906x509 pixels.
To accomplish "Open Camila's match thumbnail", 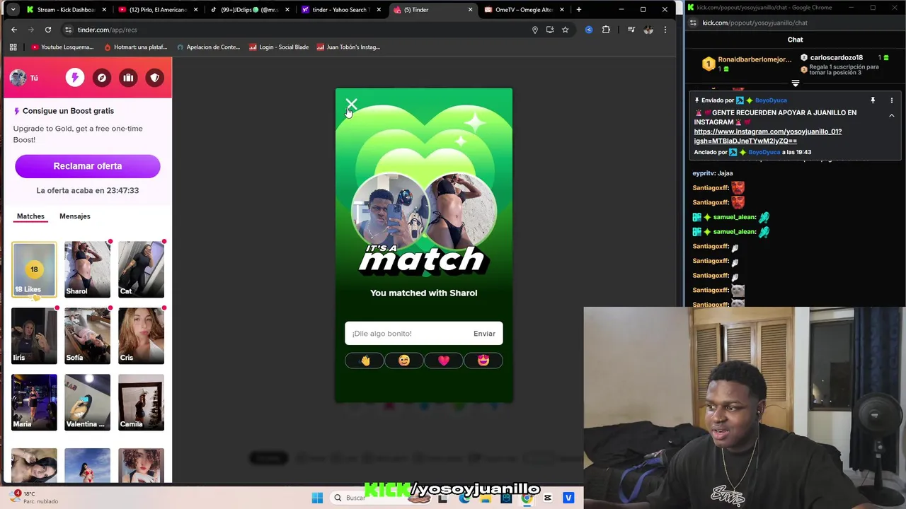I will [x=141, y=402].
